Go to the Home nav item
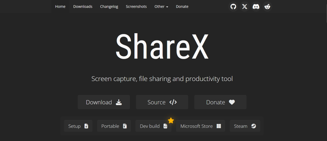The width and height of the screenshot is (327, 141). [x=60, y=6]
